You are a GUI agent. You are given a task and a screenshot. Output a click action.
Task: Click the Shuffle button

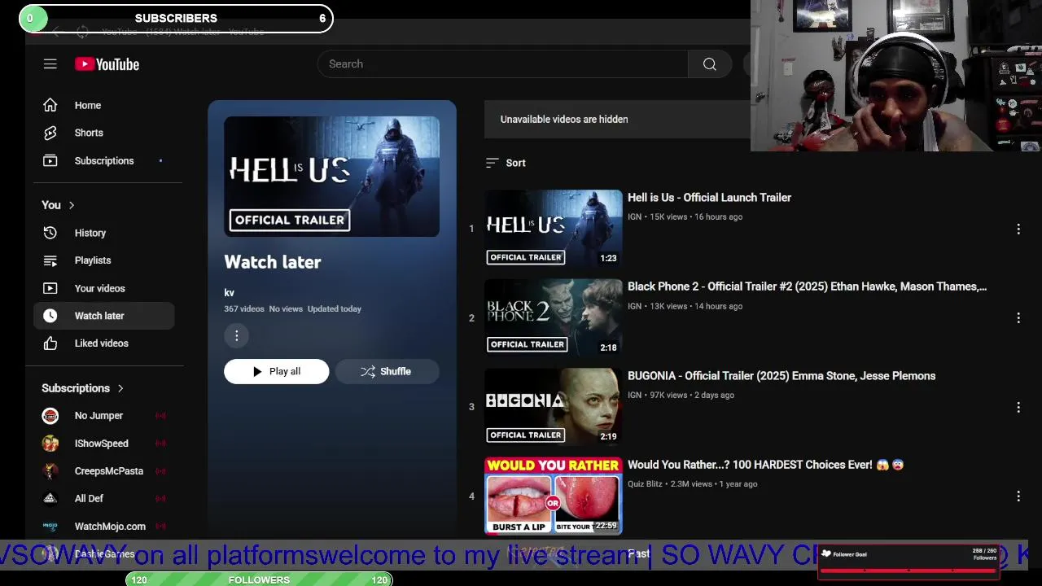click(387, 371)
